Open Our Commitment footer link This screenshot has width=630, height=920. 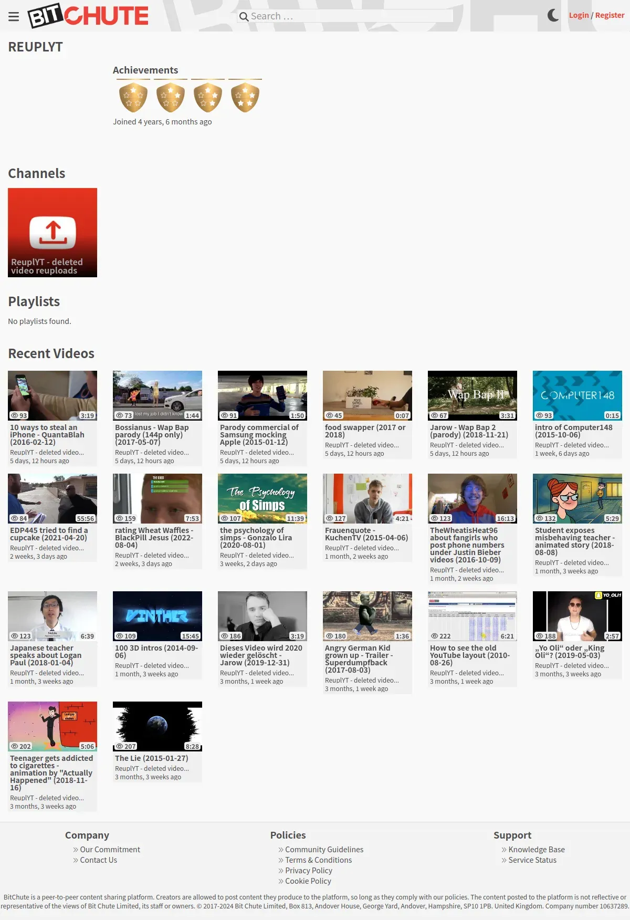pyautogui.click(x=110, y=850)
